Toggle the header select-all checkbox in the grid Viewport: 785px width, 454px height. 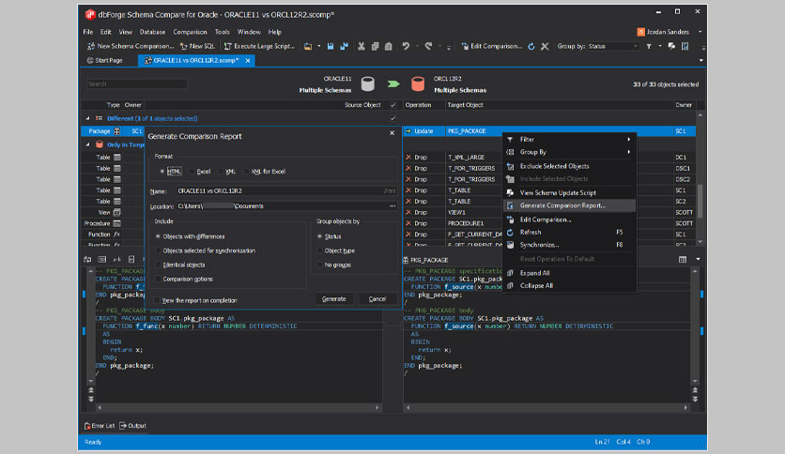tap(393, 105)
